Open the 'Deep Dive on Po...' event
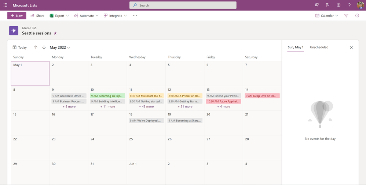The height and width of the screenshot is (185, 366). click(x=262, y=96)
